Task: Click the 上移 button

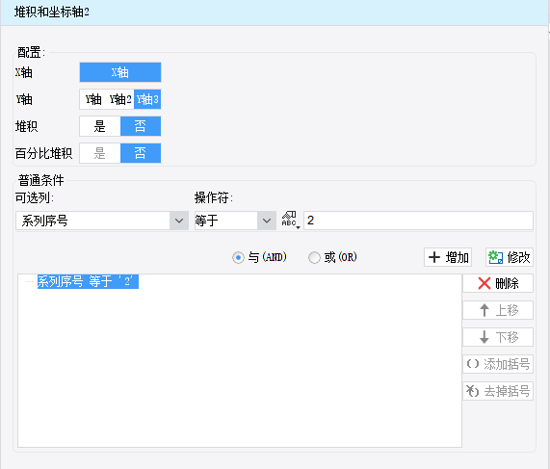Action: pyautogui.click(x=498, y=310)
